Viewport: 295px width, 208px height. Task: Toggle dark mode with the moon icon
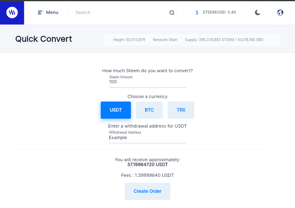pyautogui.click(x=258, y=12)
